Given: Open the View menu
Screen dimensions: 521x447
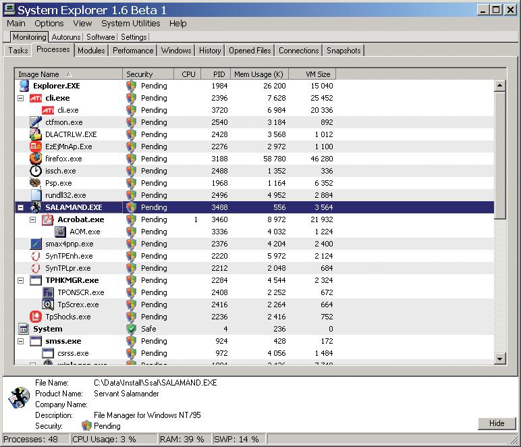Looking at the screenshot, I should (82, 24).
